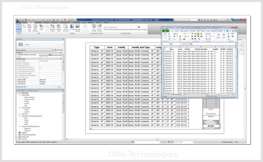The height and width of the screenshot is (162, 263).
Task: Click Excel Format Painter brush icon
Action: pos(169,39)
